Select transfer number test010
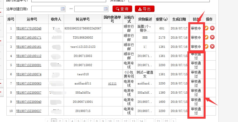This screenshot has width=238, height=122. (83, 74)
